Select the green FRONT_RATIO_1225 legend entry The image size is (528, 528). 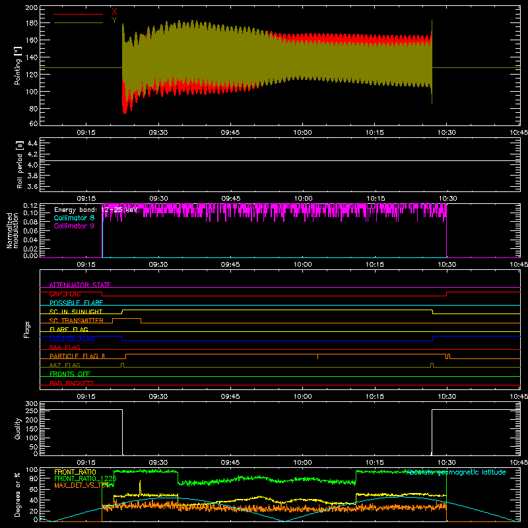[x=85, y=478]
